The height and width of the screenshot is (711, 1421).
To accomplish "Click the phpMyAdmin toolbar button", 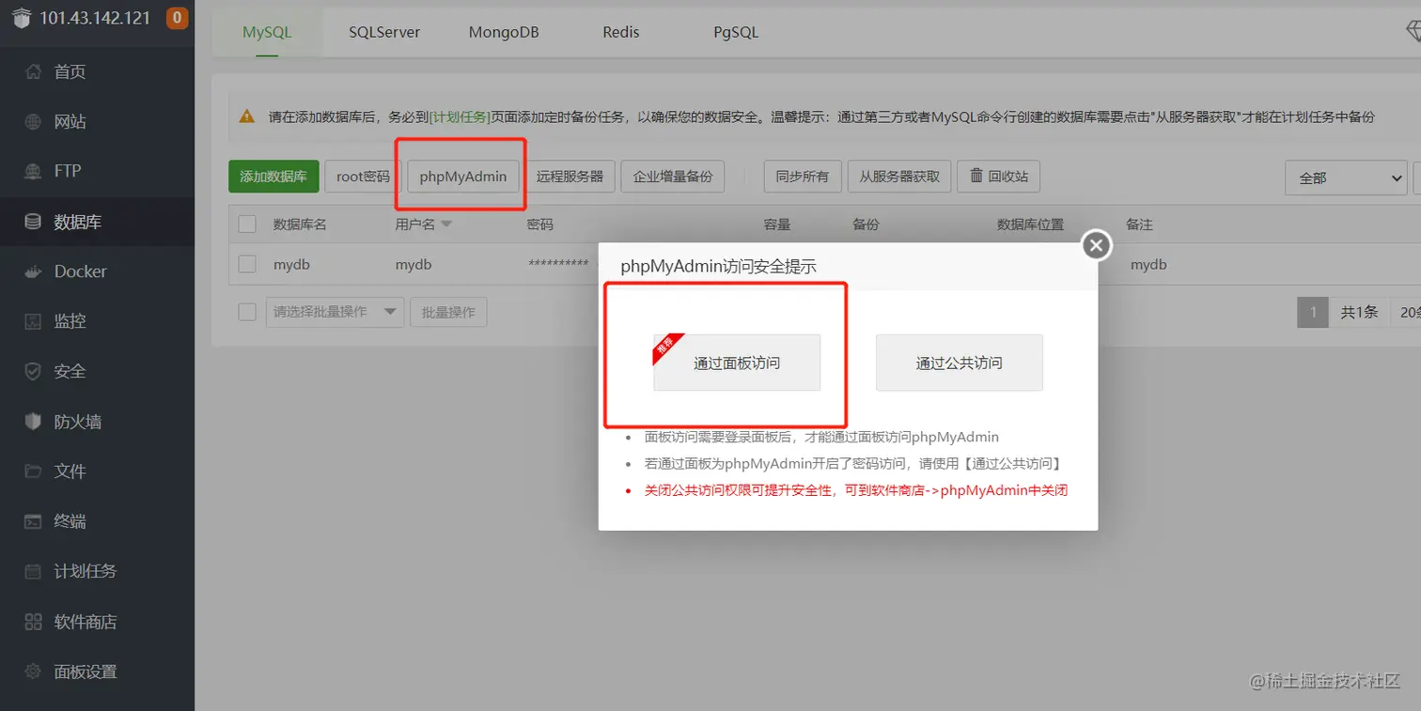I will tap(463, 177).
